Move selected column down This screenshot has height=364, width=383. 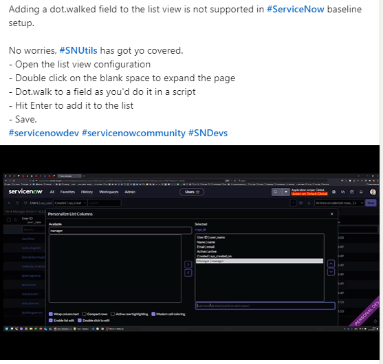point(331,272)
